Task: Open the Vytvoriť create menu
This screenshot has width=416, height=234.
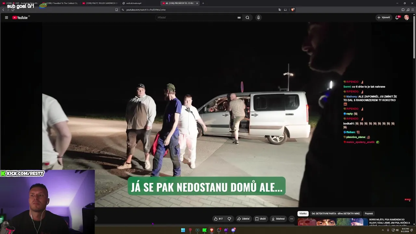Action: pyautogui.click(x=383, y=18)
